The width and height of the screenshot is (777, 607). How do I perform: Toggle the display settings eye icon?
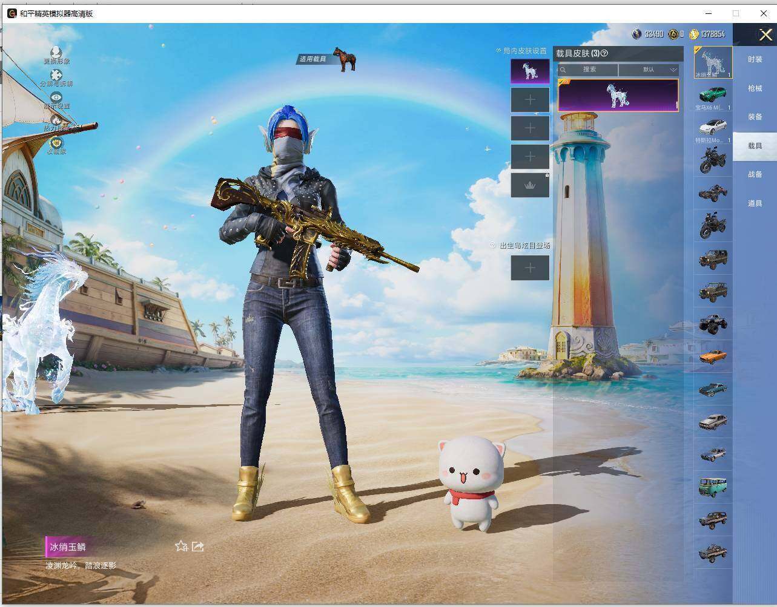[56, 97]
